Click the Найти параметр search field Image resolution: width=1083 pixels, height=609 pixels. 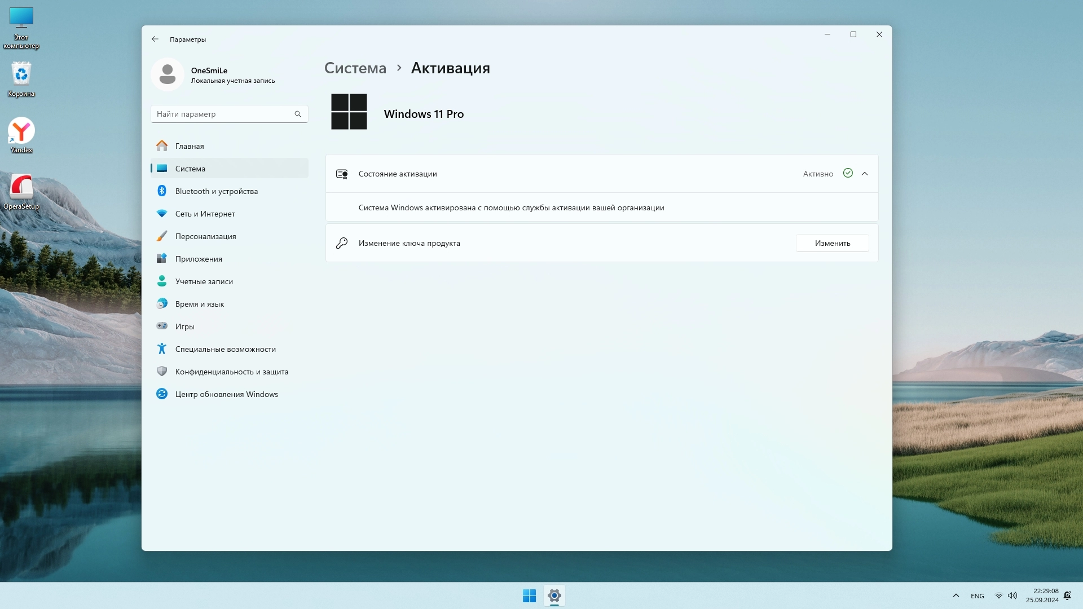[223, 114]
